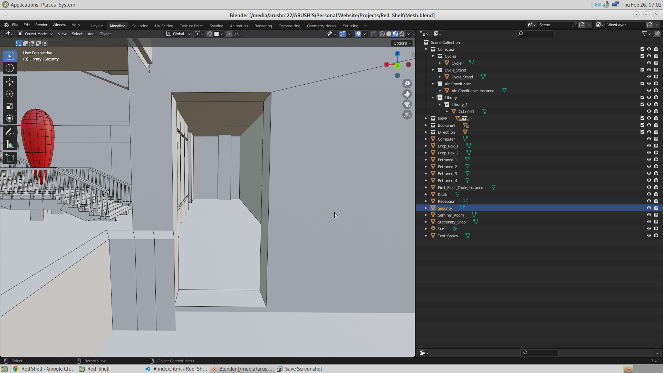The width and height of the screenshot is (663, 373).
Task: Activate the Scale tool
Action: tap(10, 106)
